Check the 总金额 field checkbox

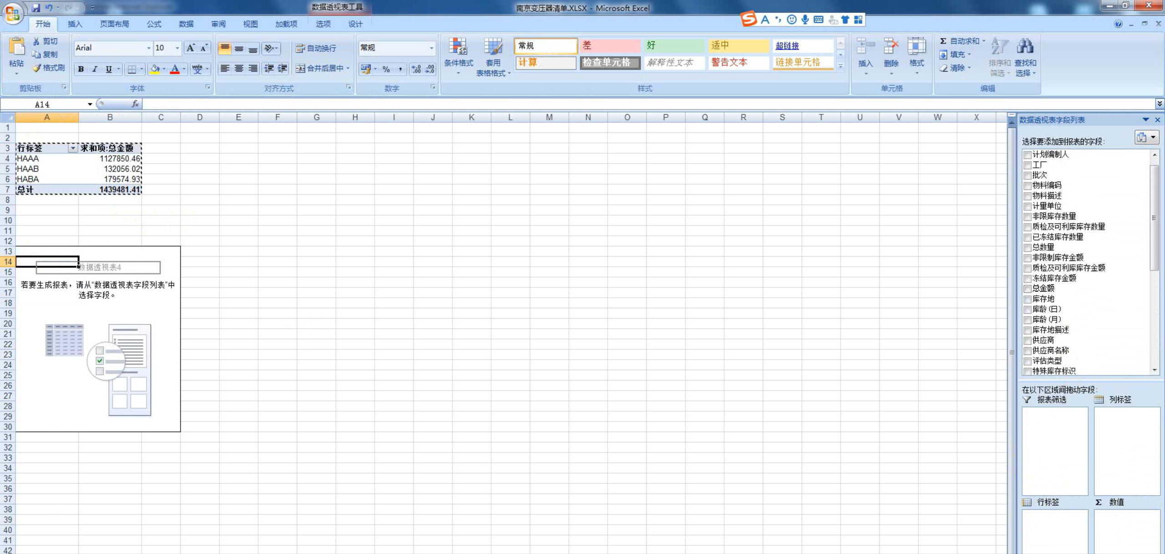tap(1027, 289)
